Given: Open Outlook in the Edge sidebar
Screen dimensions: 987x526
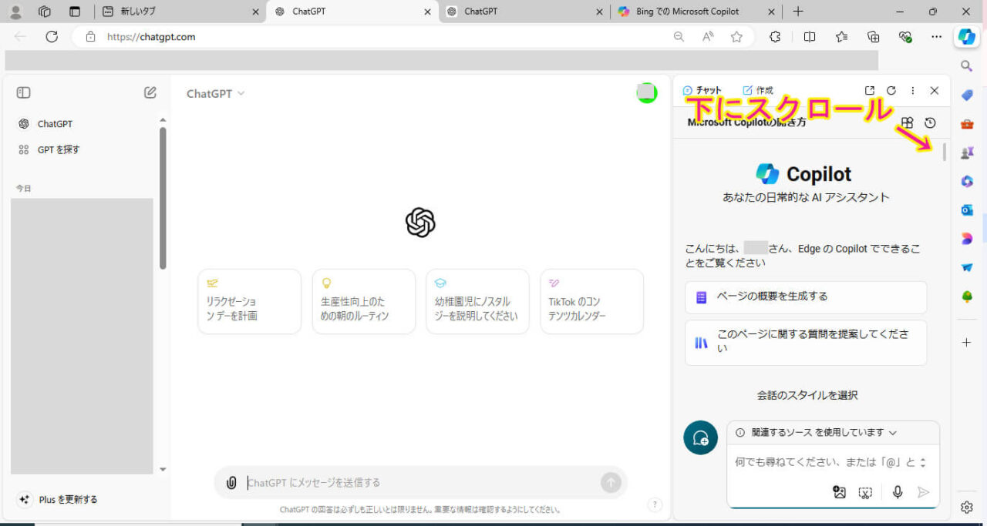Looking at the screenshot, I should 967,210.
